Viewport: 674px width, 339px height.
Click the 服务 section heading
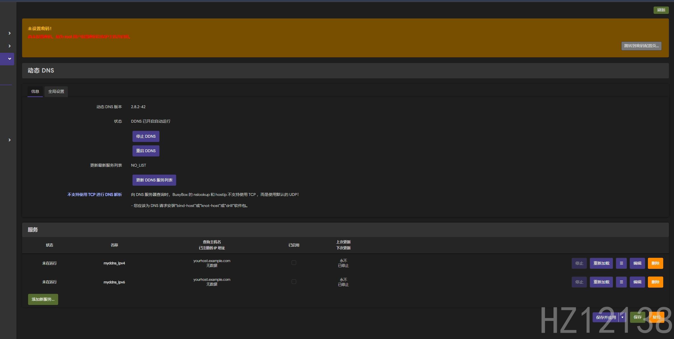[33, 230]
